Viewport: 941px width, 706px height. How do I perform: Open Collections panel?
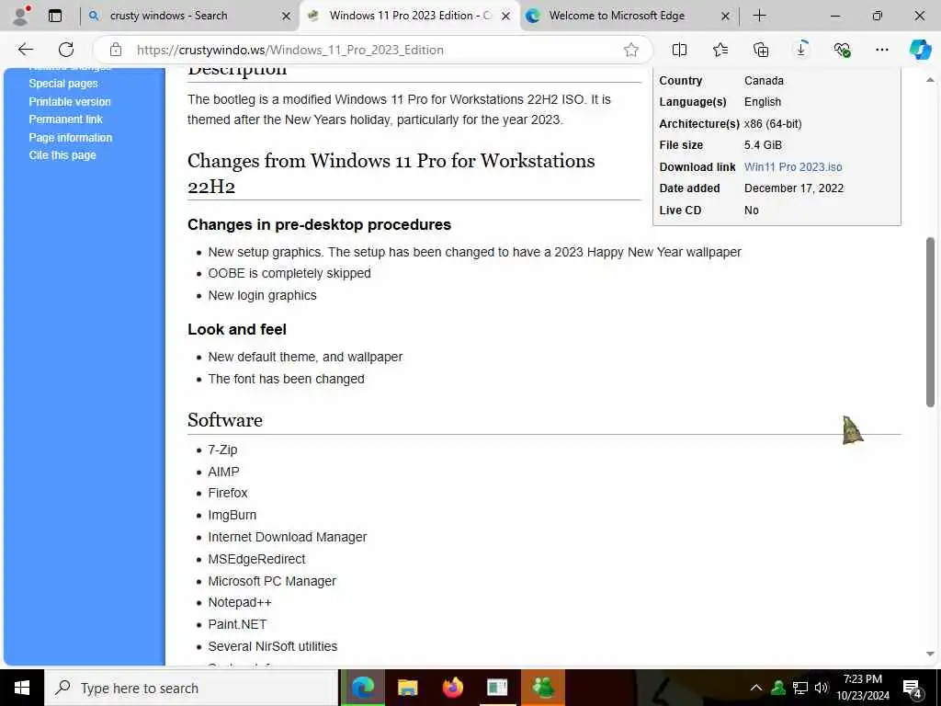tap(760, 50)
